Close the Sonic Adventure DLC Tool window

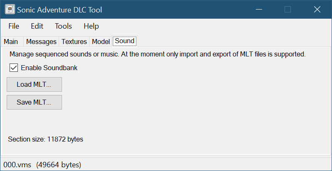(x=317, y=10)
